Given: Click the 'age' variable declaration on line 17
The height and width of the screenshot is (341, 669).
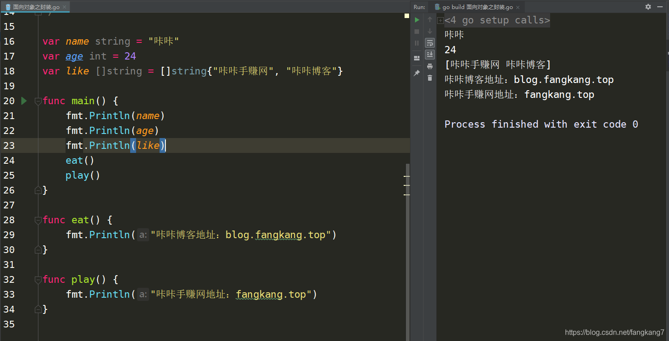Looking at the screenshot, I should click(x=75, y=56).
